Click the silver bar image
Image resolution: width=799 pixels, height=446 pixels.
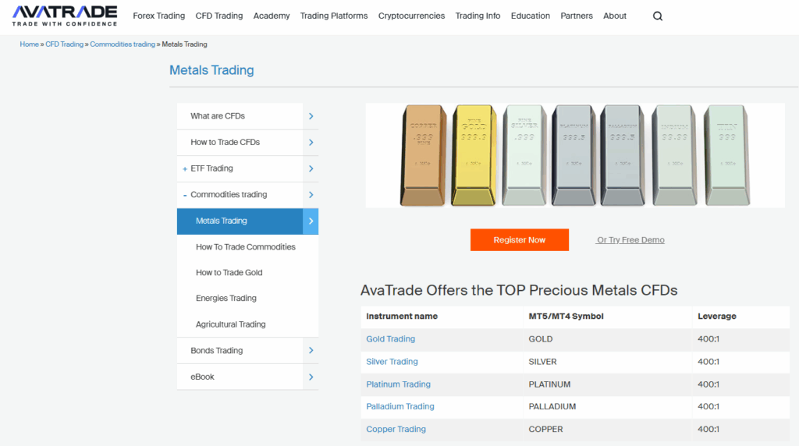(524, 155)
